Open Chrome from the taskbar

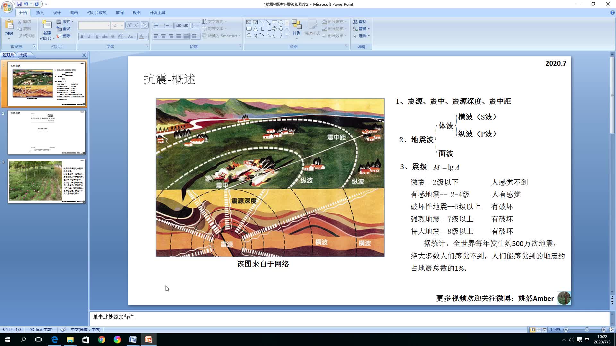click(x=102, y=340)
